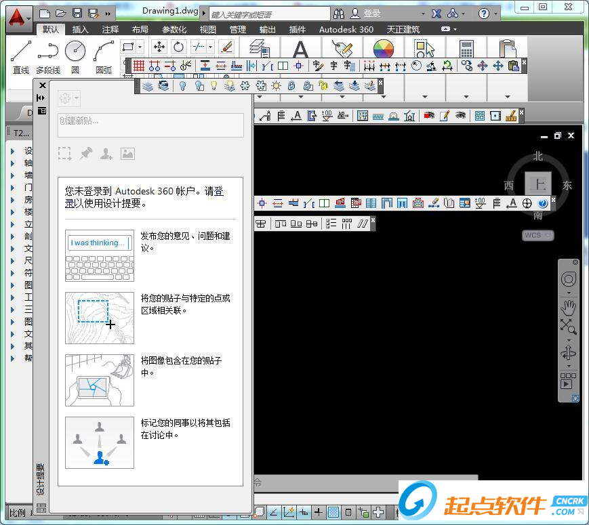Image resolution: width=589 pixels, height=525 pixels.
Task: Toggle the red eye visibility icon
Action: coord(429,116)
